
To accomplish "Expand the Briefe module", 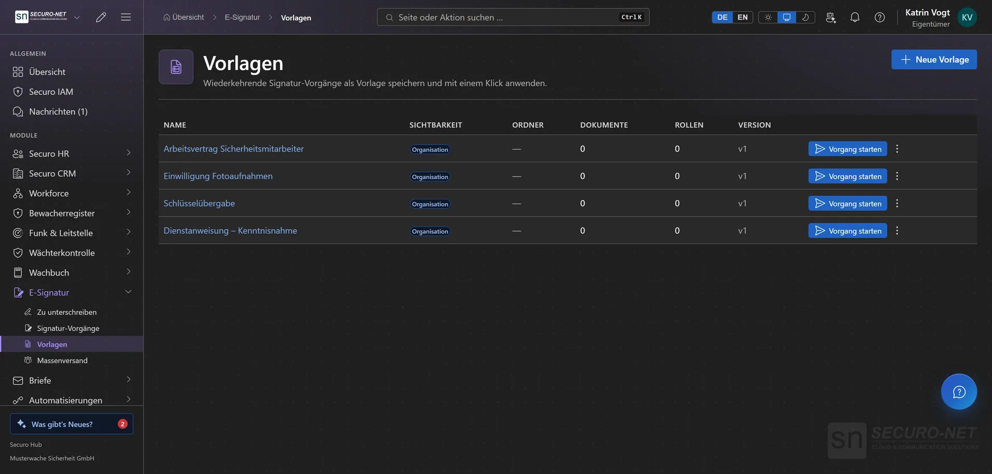I will coord(72,381).
